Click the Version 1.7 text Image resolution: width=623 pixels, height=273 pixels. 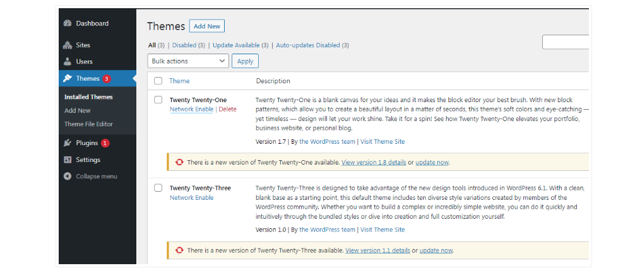click(x=271, y=141)
